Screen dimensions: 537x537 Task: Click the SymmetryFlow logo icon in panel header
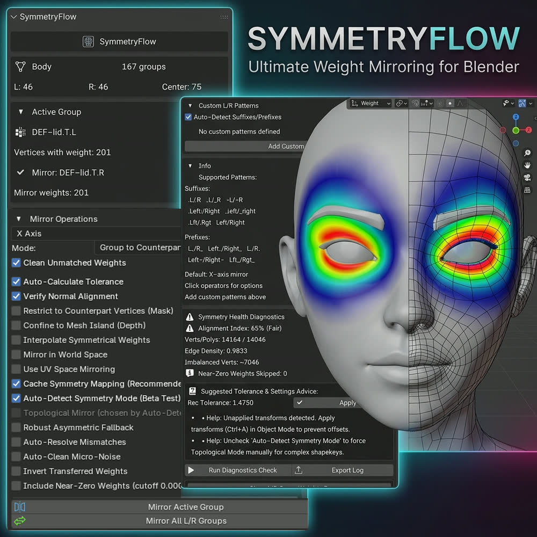point(89,41)
